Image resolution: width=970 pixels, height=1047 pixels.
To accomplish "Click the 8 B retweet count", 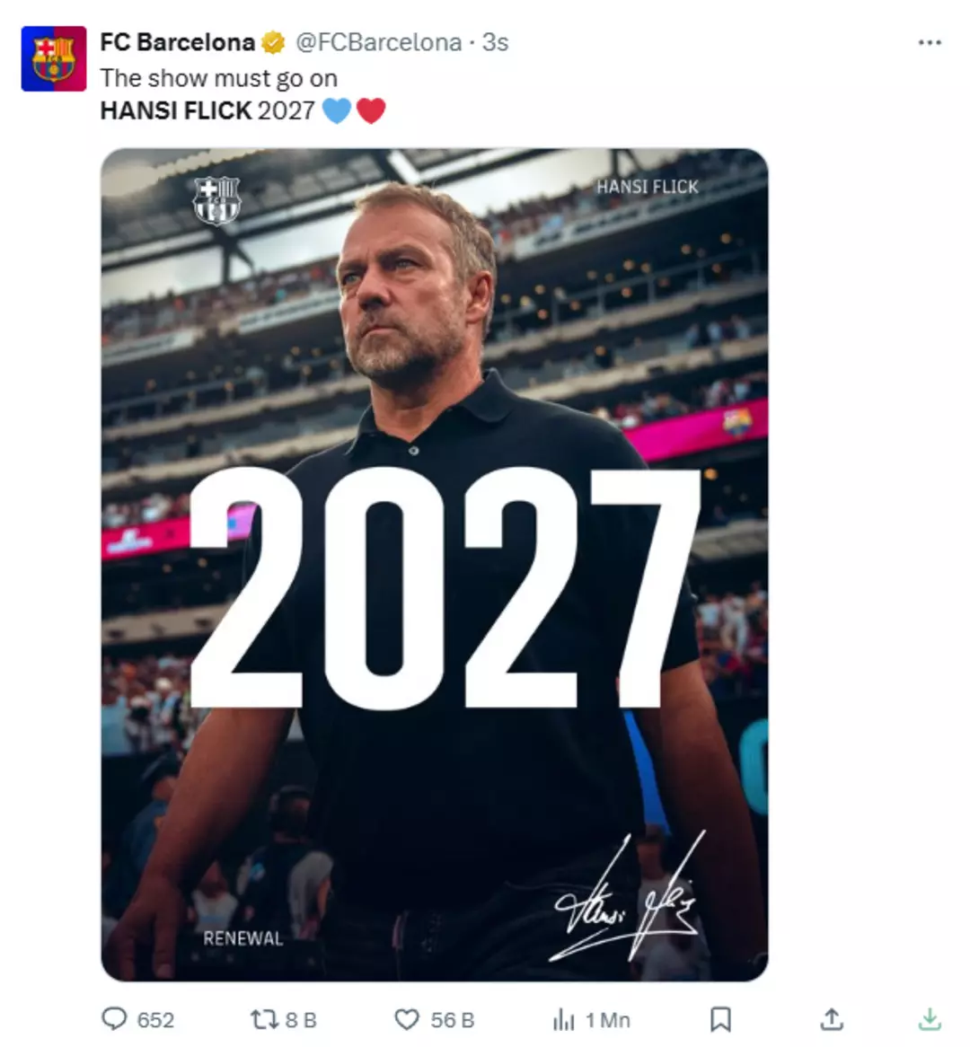I will pyautogui.click(x=301, y=1020).
